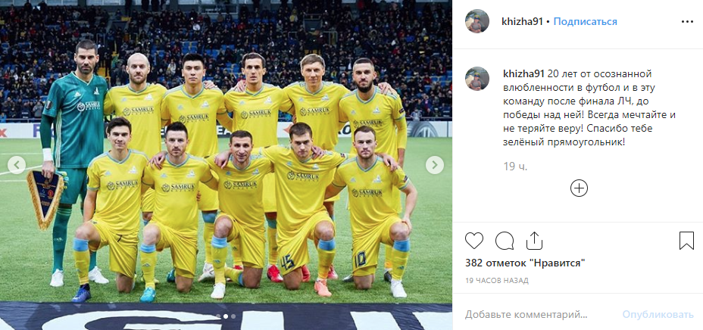Open comments via the speech bubble icon
Screen dimensions: 703x330
(505, 241)
